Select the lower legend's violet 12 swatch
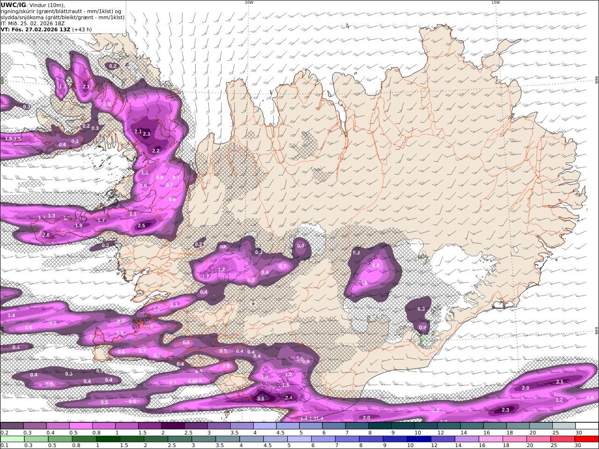Viewport: 599px width, 449px height. (443, 439)
